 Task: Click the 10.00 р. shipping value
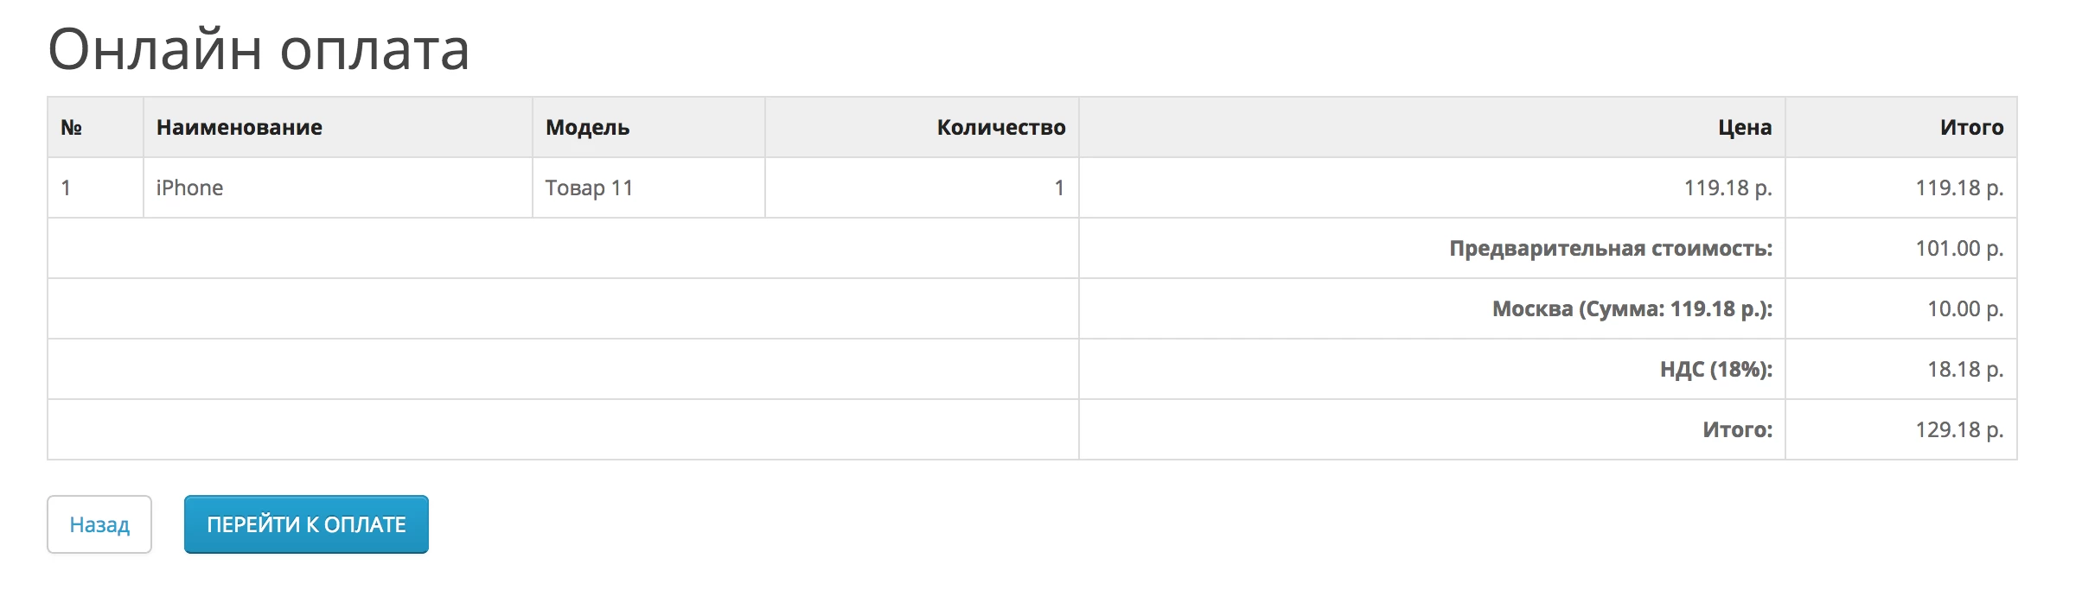(x=1965, y=309)
